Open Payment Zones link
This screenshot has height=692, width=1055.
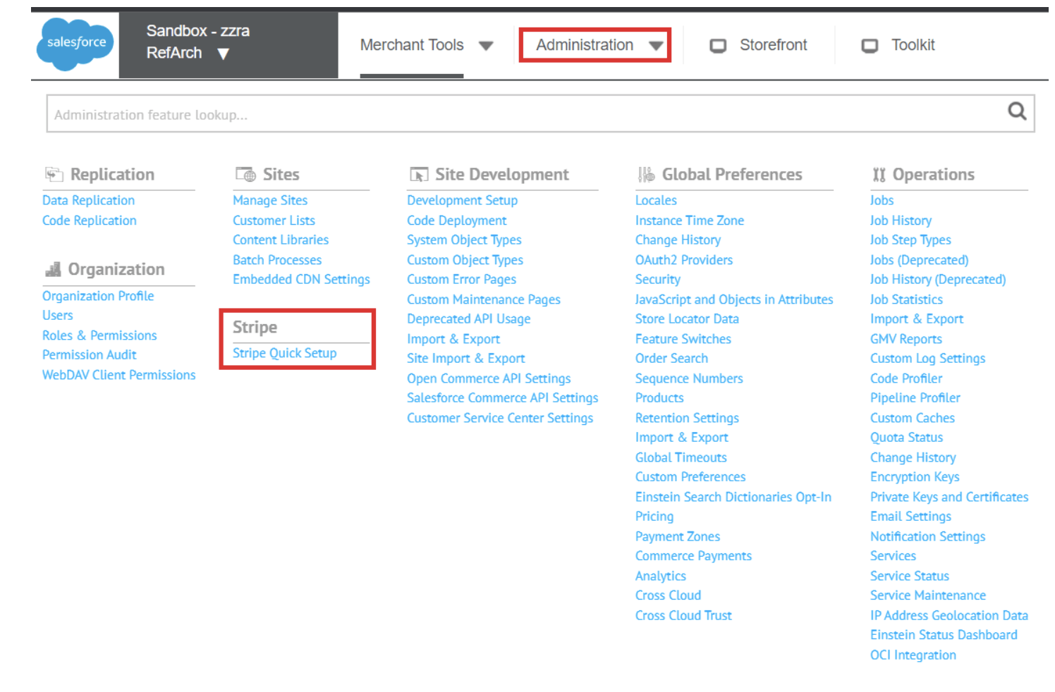pos(678,536)
